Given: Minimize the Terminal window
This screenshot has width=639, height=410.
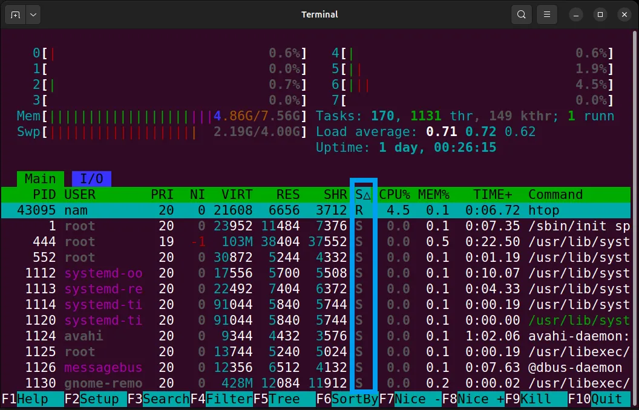Looking at the screenshot, I should coord(576,15).
